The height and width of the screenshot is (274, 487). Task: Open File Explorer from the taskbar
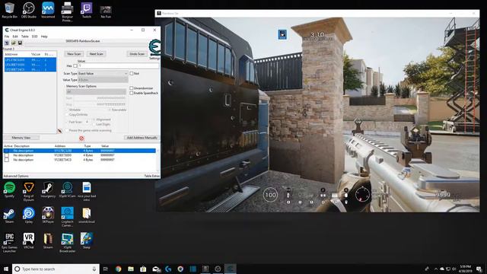click(131, 269)
